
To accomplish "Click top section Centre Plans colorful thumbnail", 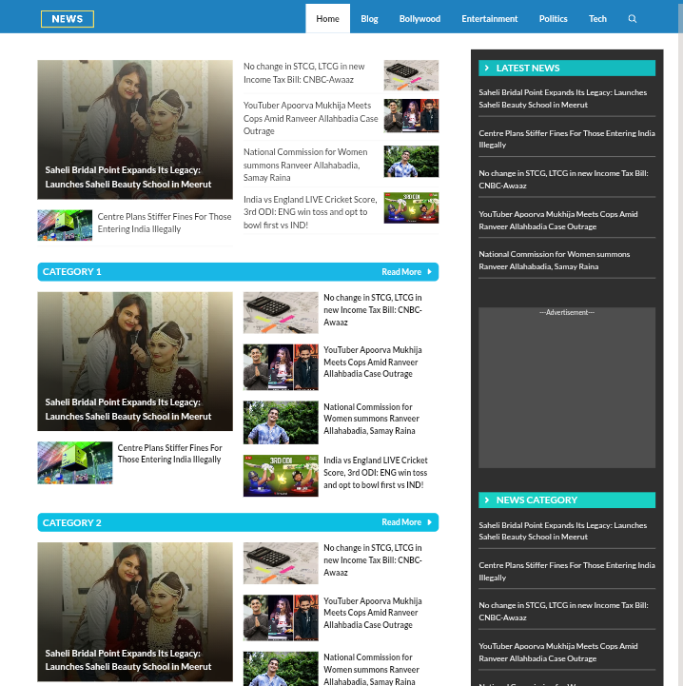I will (65, 225).
